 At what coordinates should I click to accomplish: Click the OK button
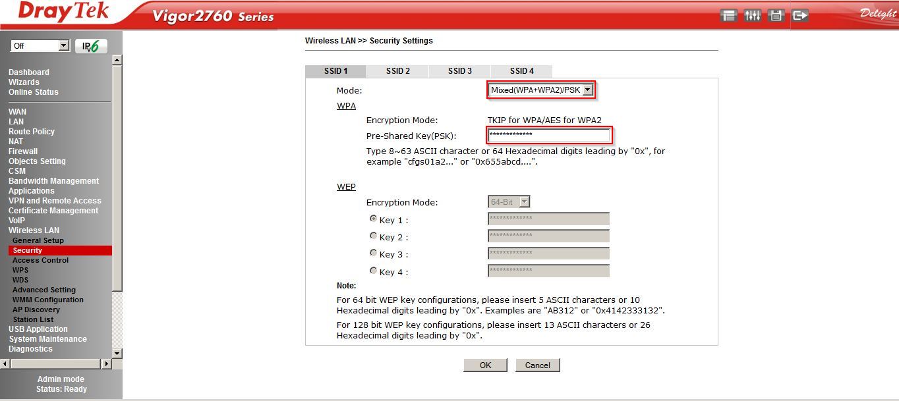point(485,365)
